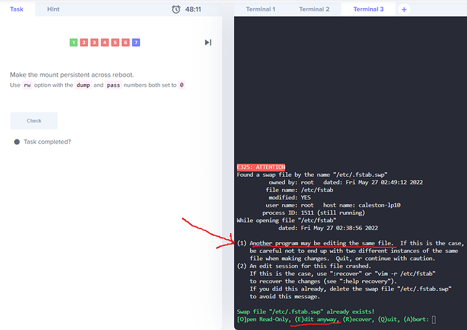Click the 'dump' code snippet

pyautogui.click(x=83, y=85)
